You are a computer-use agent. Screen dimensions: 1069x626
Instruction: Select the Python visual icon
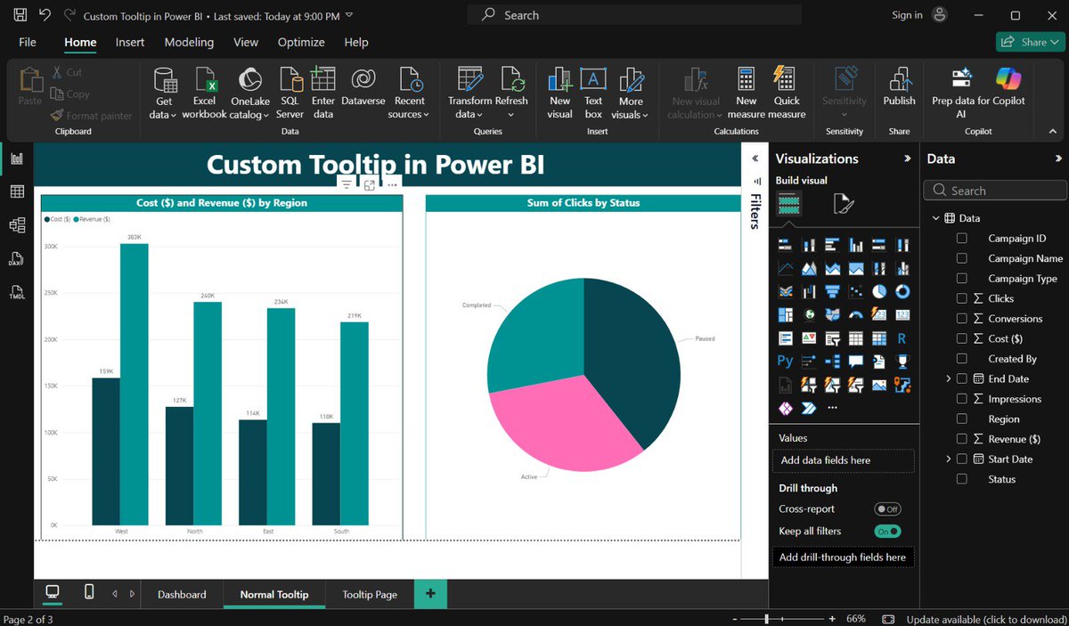pyautogui.click(x=786, y=361)
